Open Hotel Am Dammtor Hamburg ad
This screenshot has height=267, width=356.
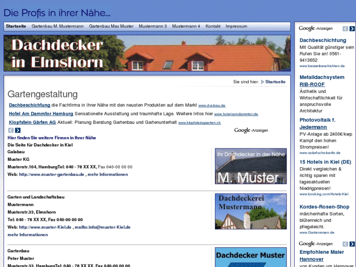click(x=41, y=114)
